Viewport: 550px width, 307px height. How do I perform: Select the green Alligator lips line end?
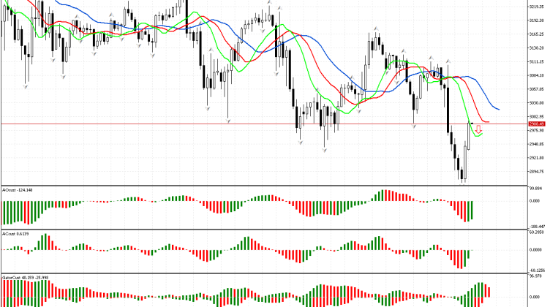[483, 132]
